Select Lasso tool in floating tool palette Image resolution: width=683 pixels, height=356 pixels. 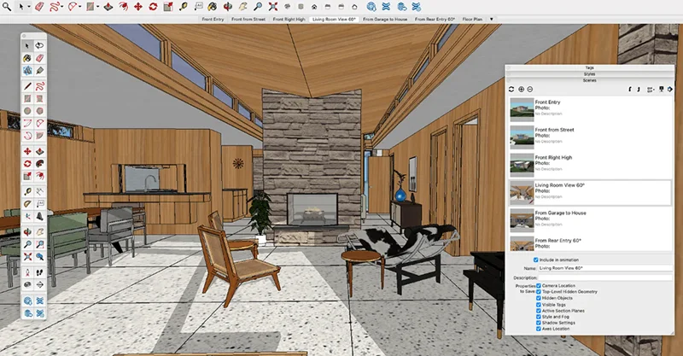point(39,45)
